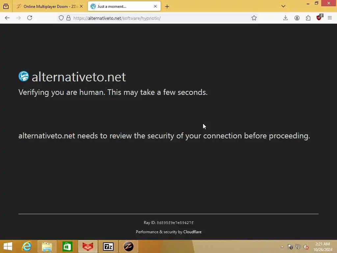Open the Firefox hamburger menu
337x253 pixels.
330,18
